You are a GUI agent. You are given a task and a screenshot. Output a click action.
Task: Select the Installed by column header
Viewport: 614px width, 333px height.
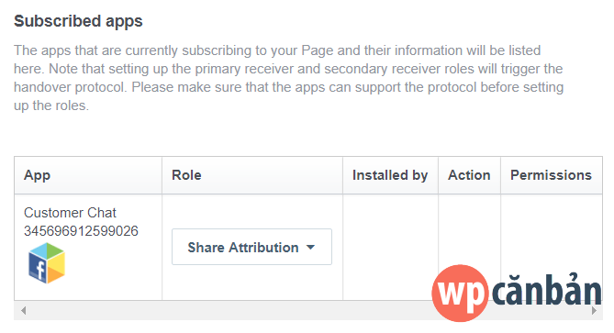(390, 175)
